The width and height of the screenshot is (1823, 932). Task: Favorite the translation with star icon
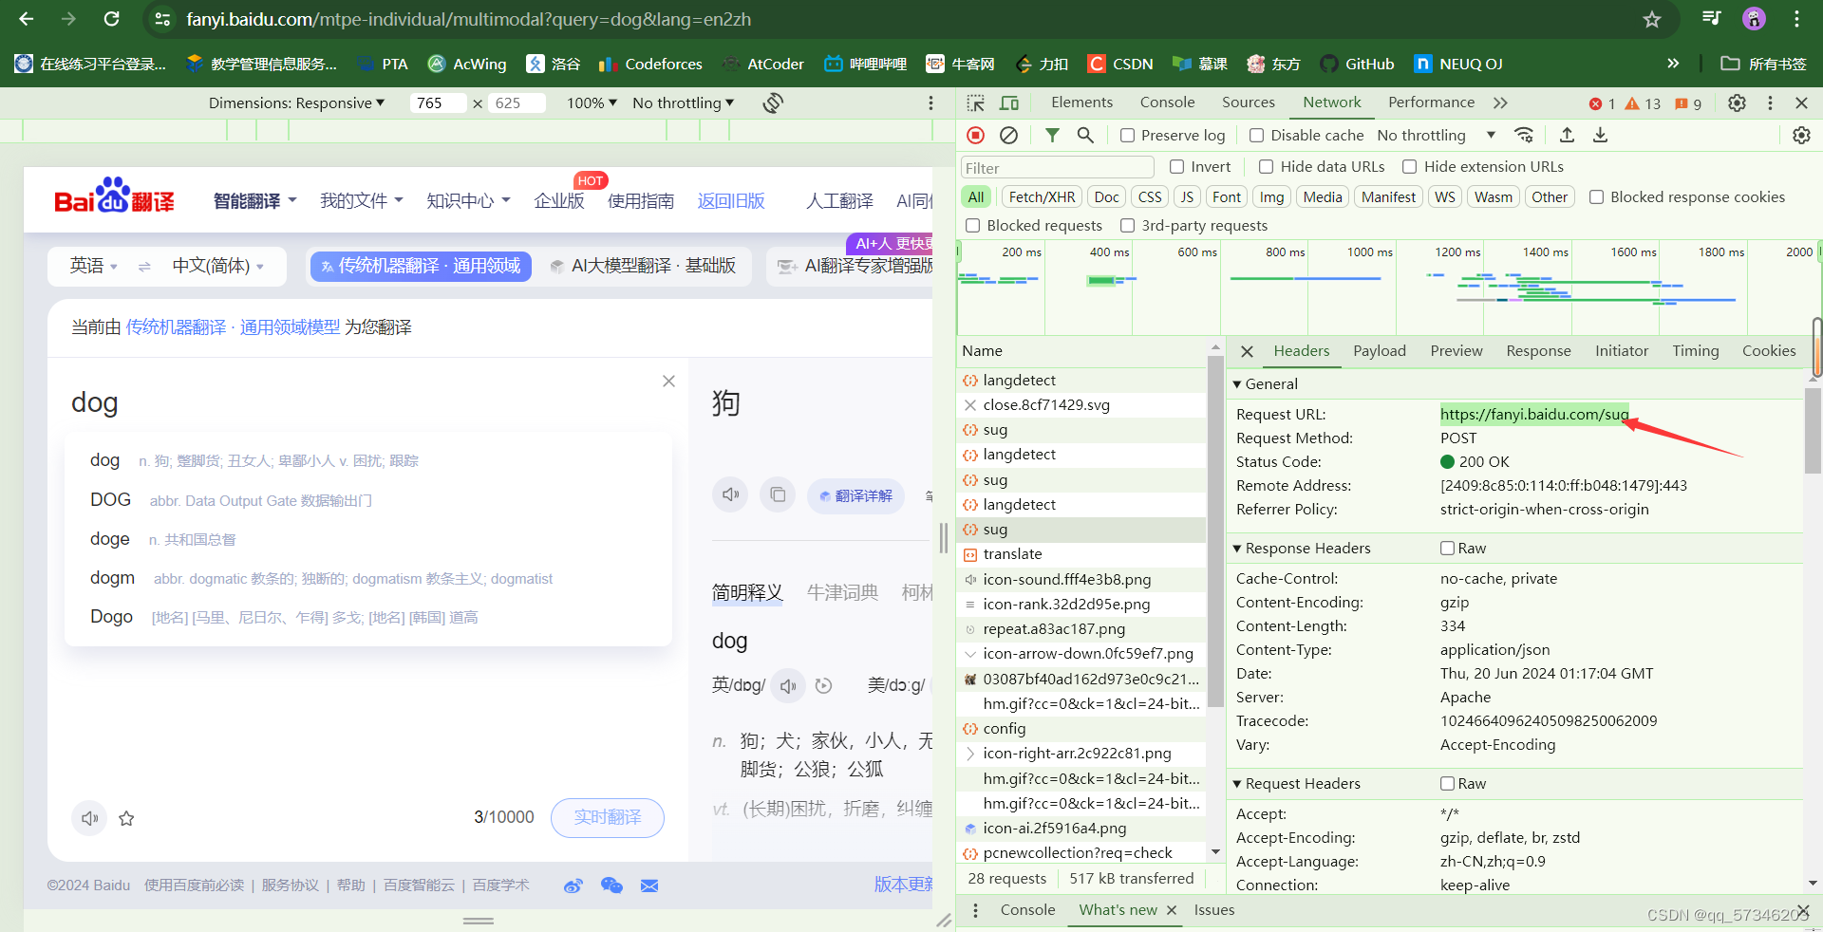click(x=126, y=818)
